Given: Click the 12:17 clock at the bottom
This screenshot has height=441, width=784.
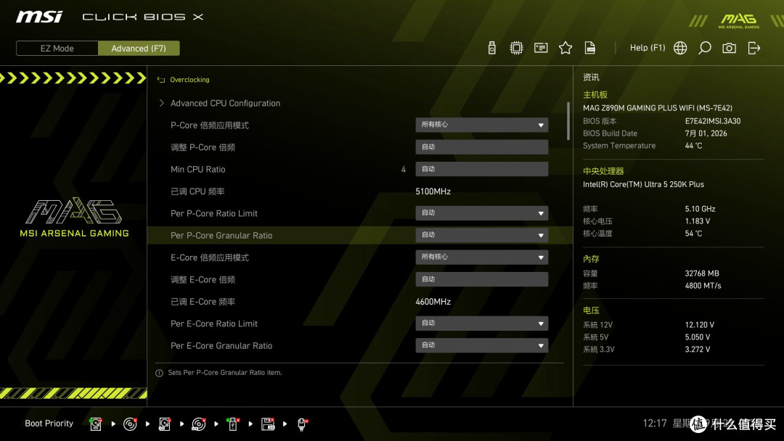Looking at the screenshot, I should [655, 424].
